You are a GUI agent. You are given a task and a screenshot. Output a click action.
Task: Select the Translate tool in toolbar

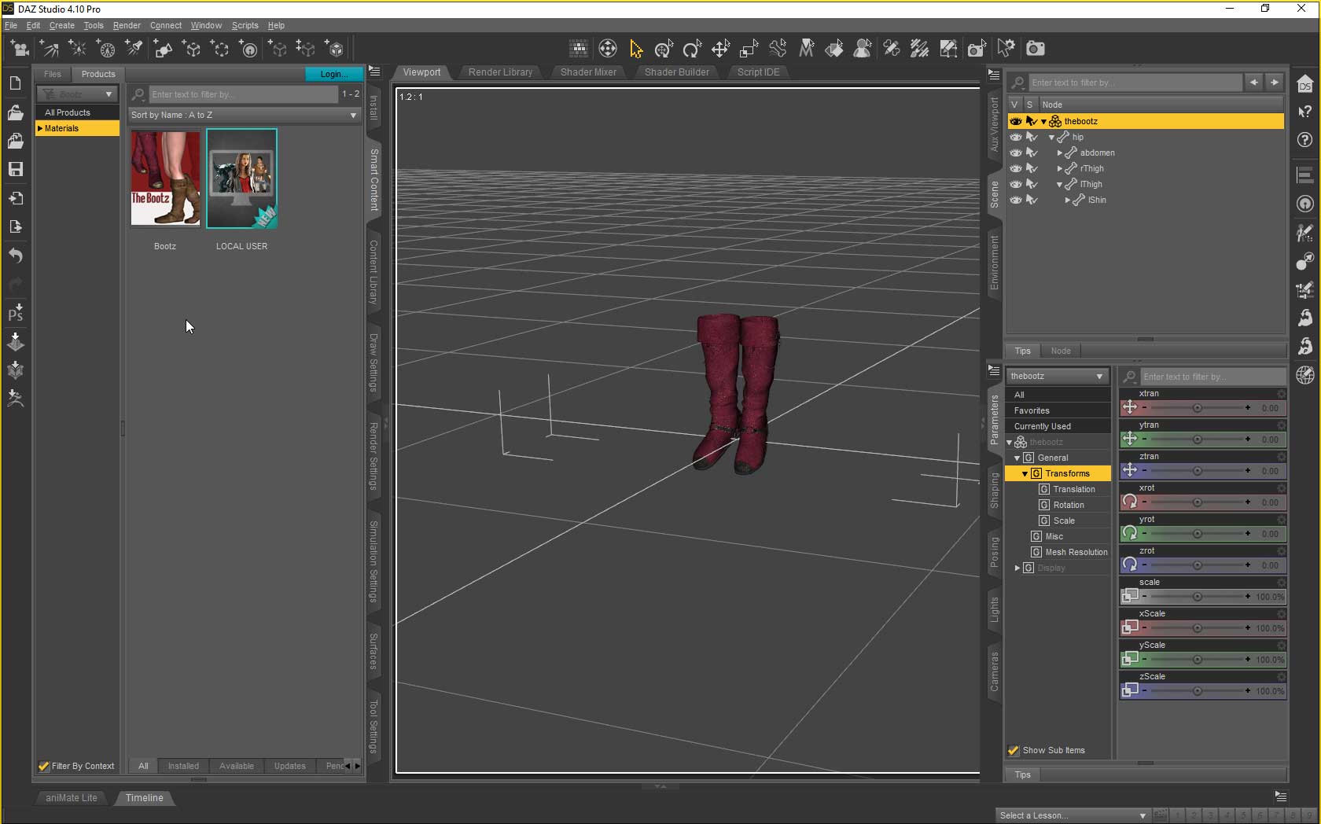tap(720, 49)
